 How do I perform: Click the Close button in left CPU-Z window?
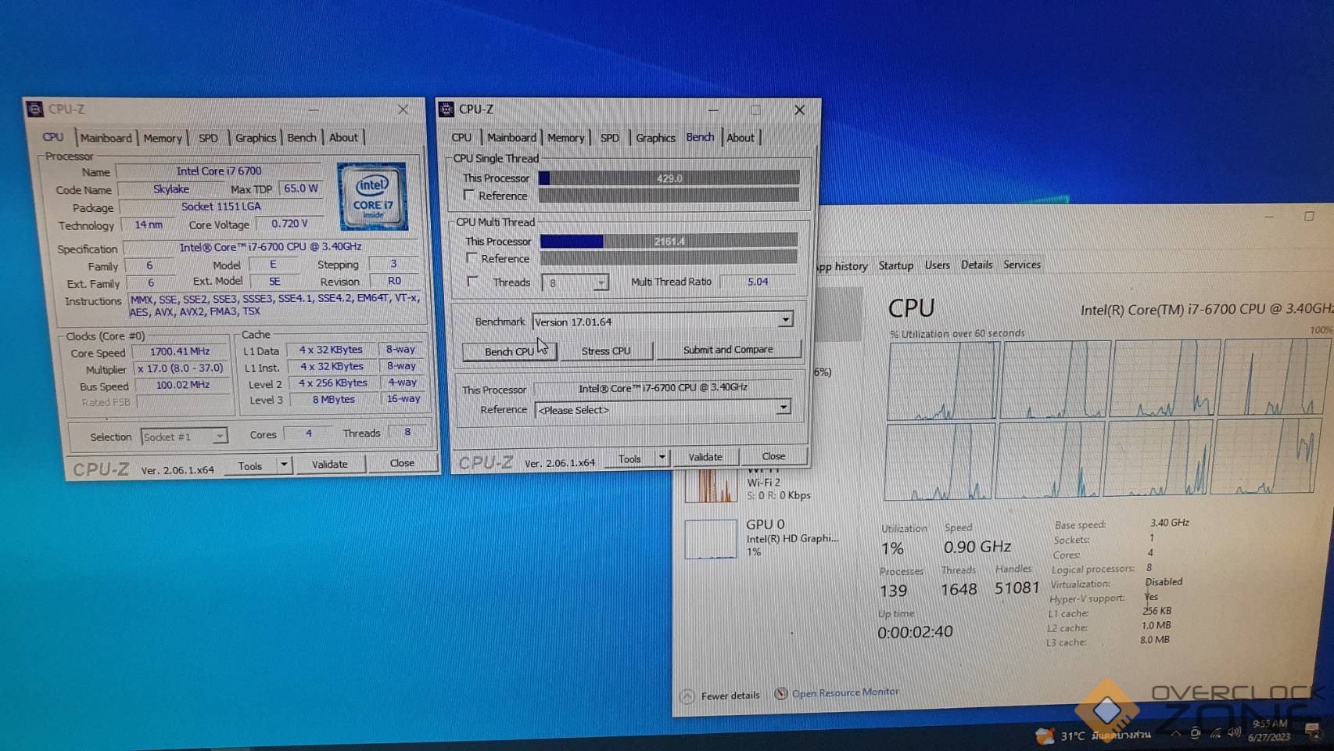coord(402,463)
